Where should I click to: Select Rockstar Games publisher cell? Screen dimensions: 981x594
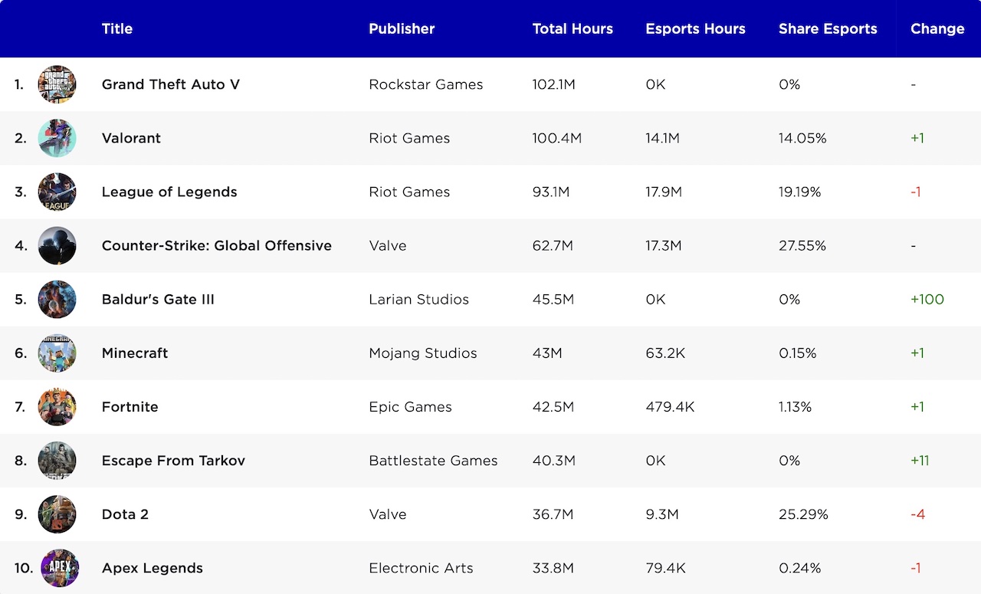click(x=426, y=84)
